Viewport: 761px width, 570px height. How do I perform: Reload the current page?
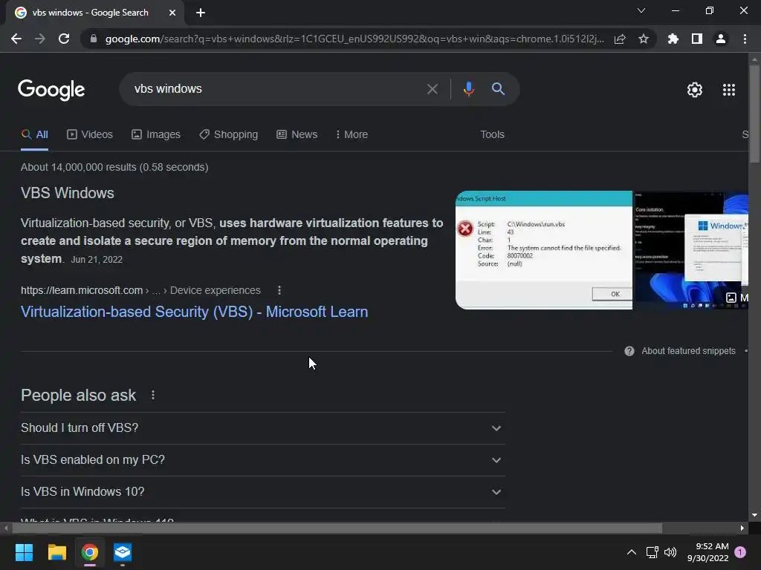64,39
